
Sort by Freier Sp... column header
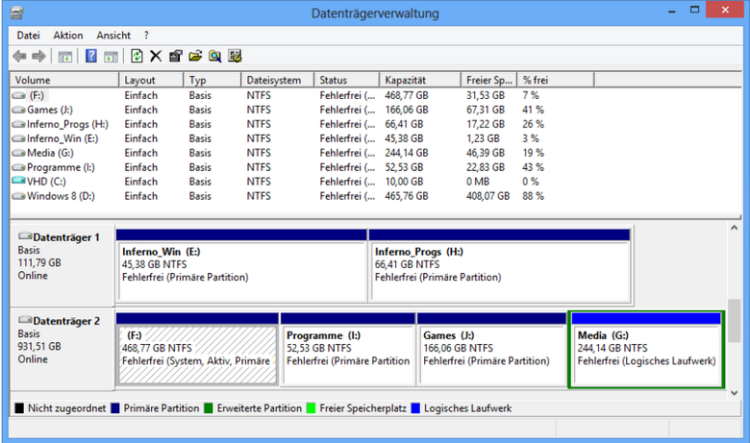[488, 80]
